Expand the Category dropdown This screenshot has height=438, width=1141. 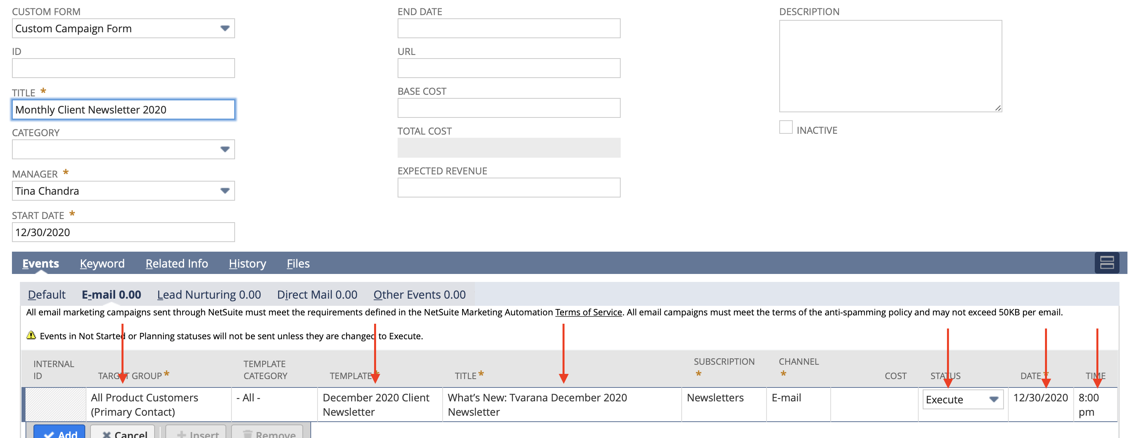coord(123,149)
